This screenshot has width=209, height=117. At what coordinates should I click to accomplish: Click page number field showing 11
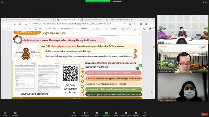(4, 29)
